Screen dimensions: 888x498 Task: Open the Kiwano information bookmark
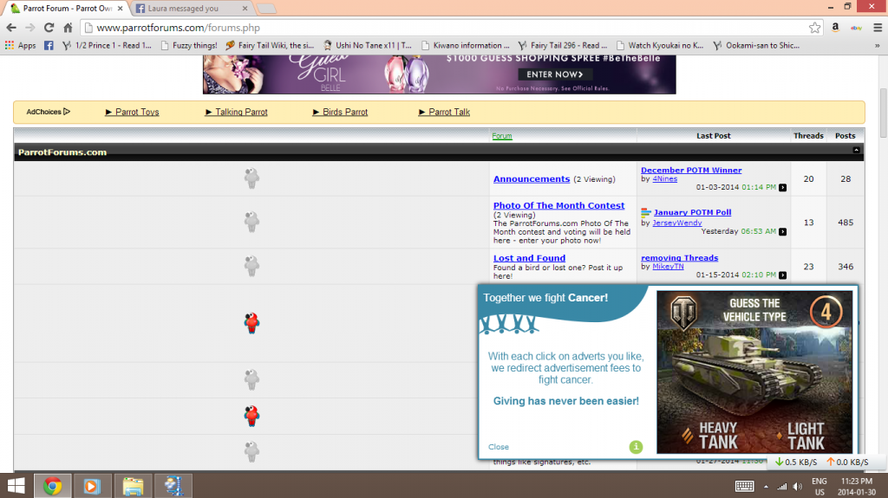pyautogui.click(x=466, y=45)
